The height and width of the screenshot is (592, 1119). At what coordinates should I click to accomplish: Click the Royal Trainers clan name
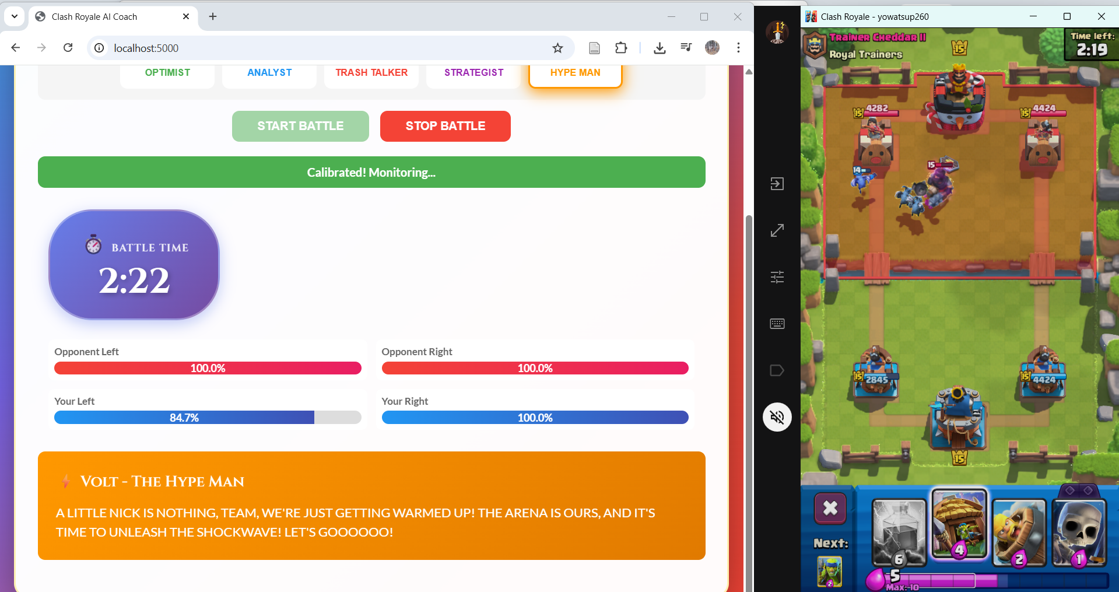(x=865, y=54)
